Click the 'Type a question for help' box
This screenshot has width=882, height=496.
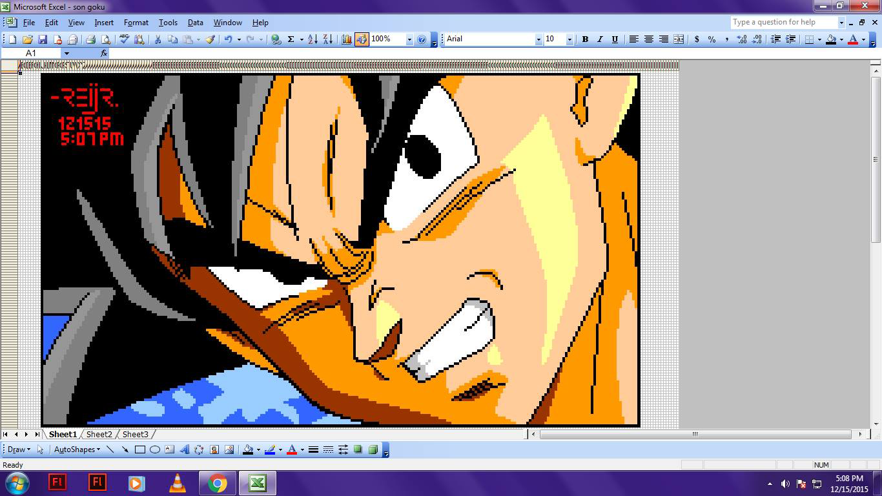[x=783, y=22]
